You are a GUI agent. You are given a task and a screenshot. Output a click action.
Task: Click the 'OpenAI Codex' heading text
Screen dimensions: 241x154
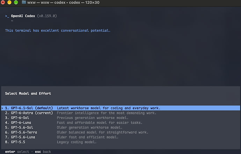point(23,16)
